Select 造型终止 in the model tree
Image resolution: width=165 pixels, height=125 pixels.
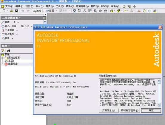pyautogui.click(x=13, y=64)
